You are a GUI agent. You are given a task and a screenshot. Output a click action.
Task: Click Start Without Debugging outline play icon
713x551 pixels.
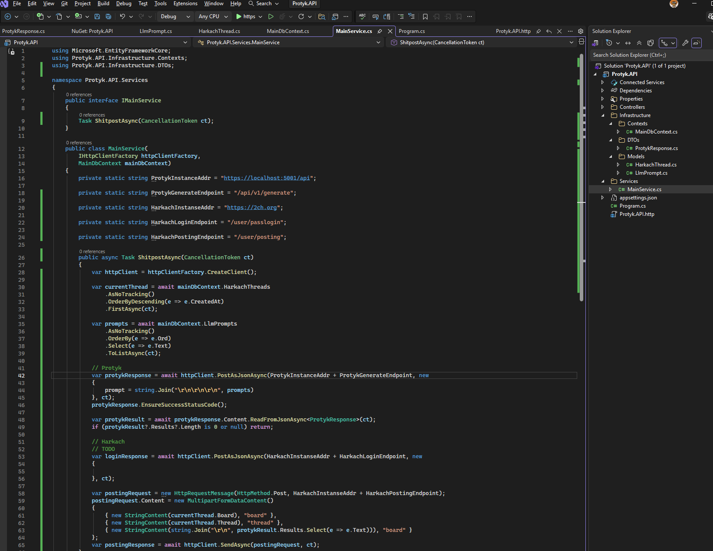click(271, 16)
